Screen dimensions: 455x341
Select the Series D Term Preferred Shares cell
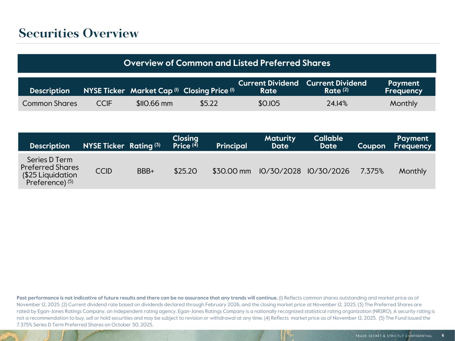click(x=50, y=171)
